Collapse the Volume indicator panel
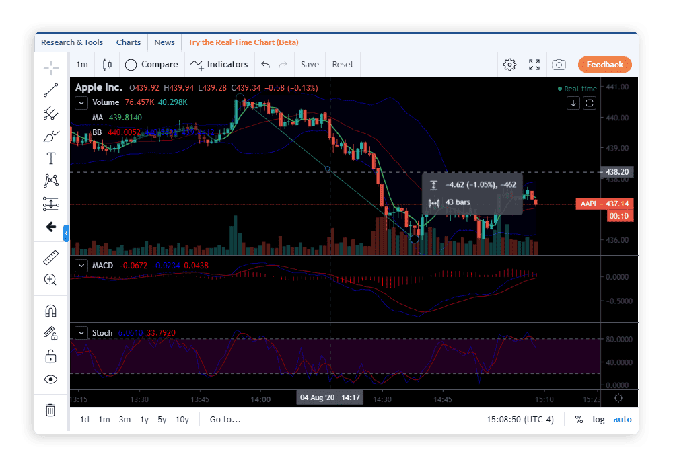 (x=81, y=102)
